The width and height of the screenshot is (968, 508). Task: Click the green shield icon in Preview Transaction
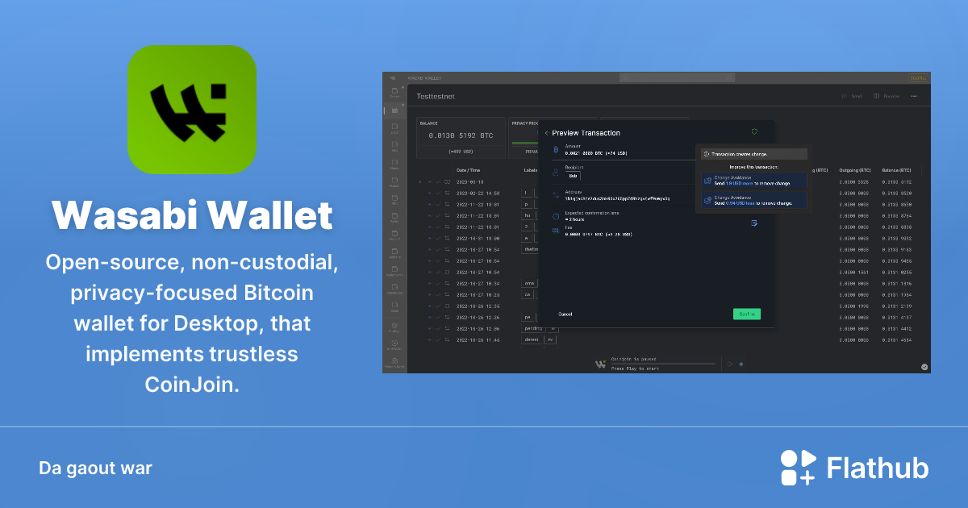[753, 132]
